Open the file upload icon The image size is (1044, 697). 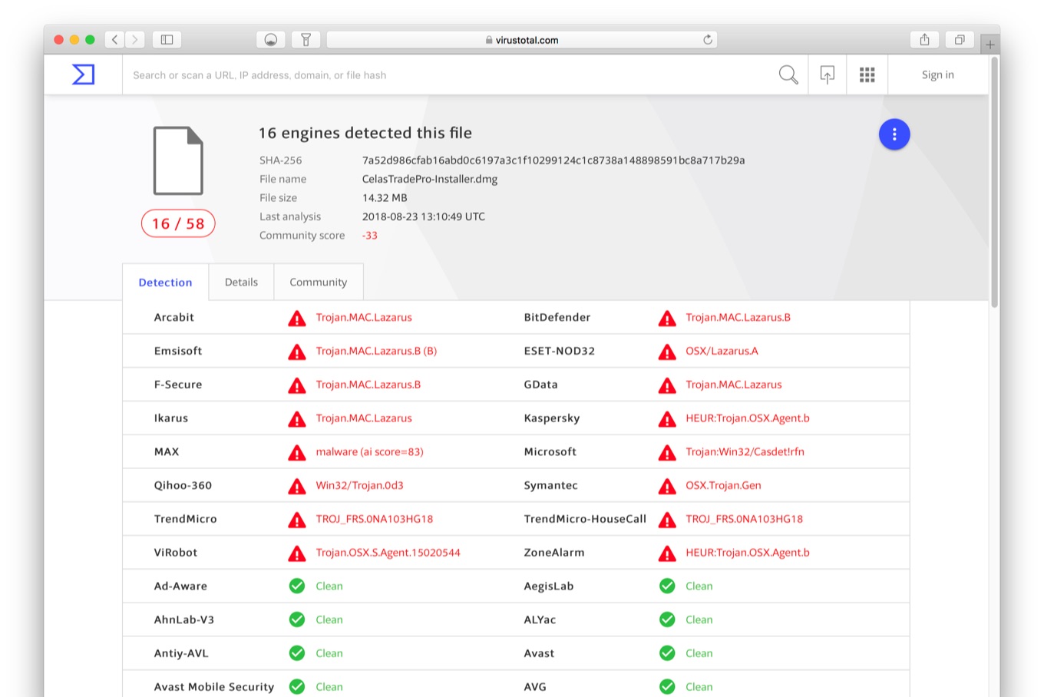click(x=827, y=74)
